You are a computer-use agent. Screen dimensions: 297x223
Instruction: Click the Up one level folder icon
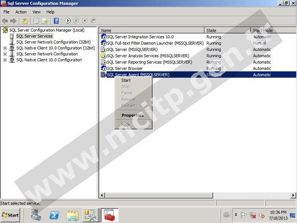(25, 21)
